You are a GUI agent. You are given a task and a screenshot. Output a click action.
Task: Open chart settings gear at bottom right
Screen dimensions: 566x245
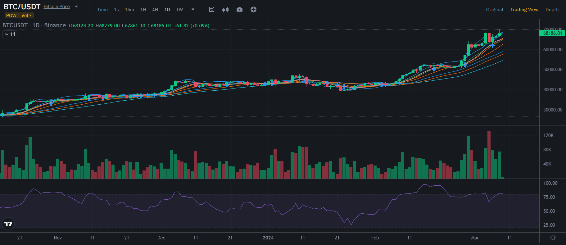click(x=553, y=238)
